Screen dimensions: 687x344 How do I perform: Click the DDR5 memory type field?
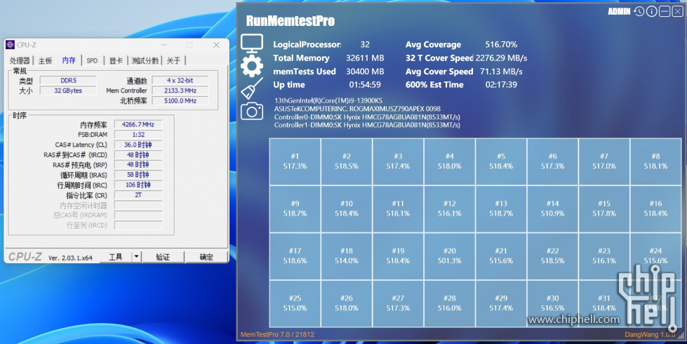(x=68, y=81)
